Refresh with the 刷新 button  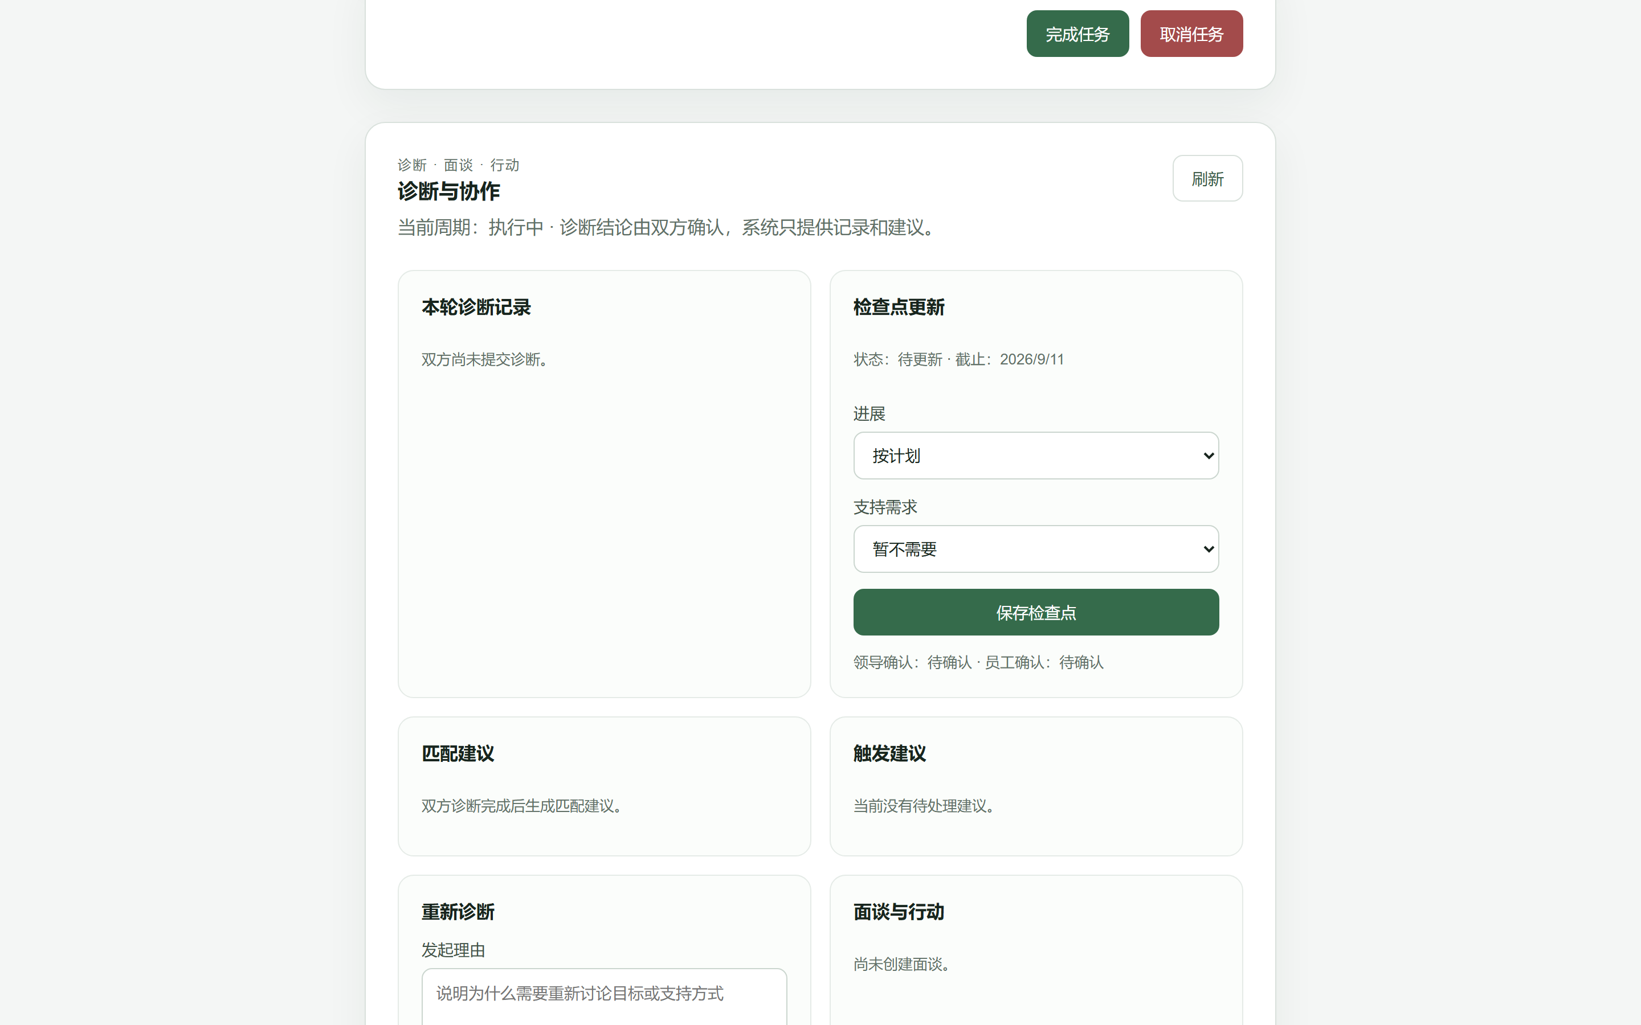click(x=1208, y=178)
